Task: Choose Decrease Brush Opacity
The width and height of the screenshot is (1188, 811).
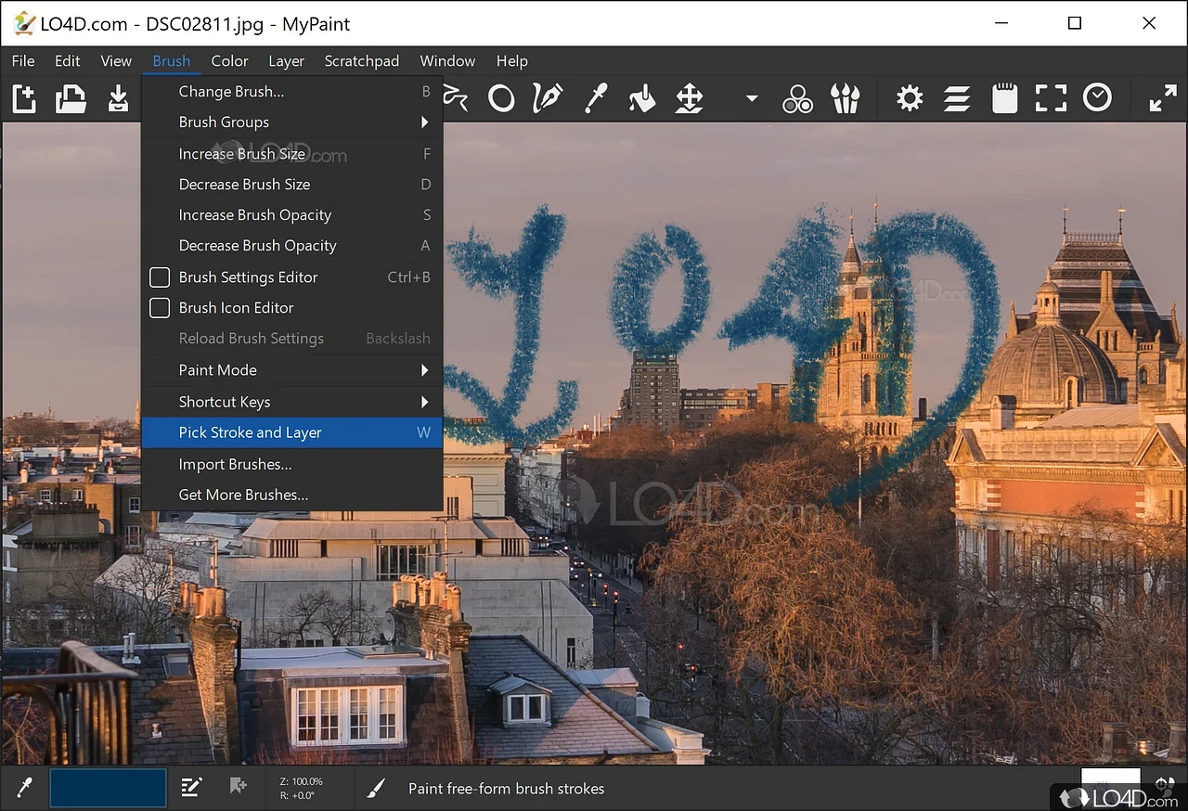Action: click(291, 245)
